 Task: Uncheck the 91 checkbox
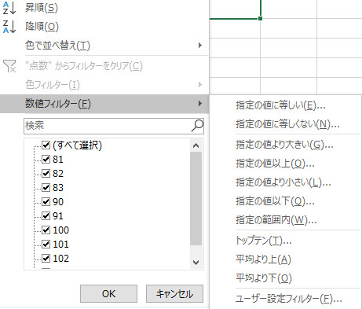[x=46, y=215]
